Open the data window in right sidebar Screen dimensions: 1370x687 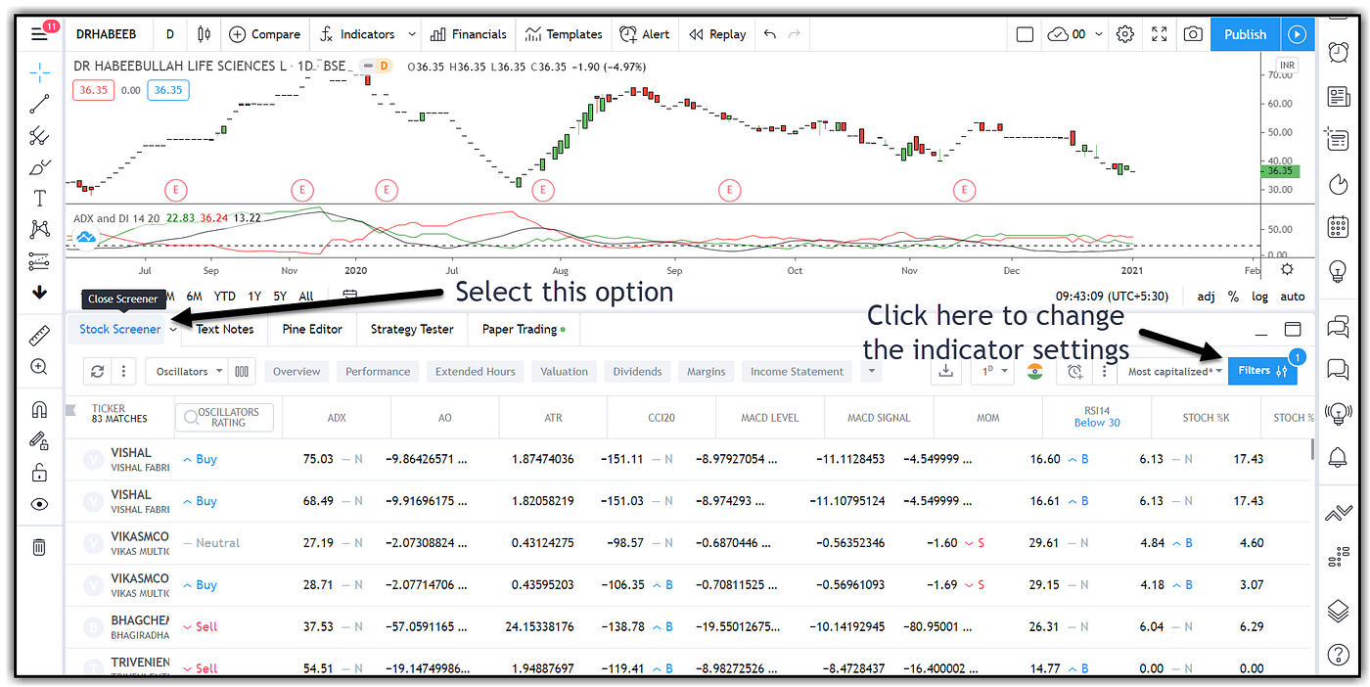[1338, 139]
